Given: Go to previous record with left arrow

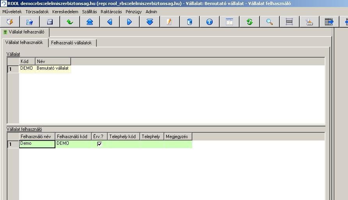Looking at the screenshot, I should [x=110, y=22].
